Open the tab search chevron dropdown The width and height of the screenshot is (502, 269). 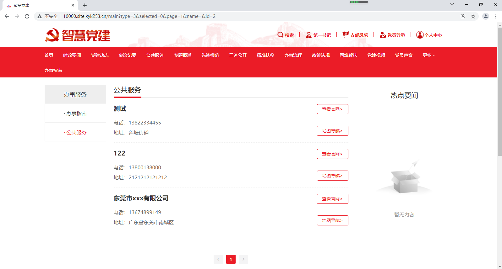(452, 5)
